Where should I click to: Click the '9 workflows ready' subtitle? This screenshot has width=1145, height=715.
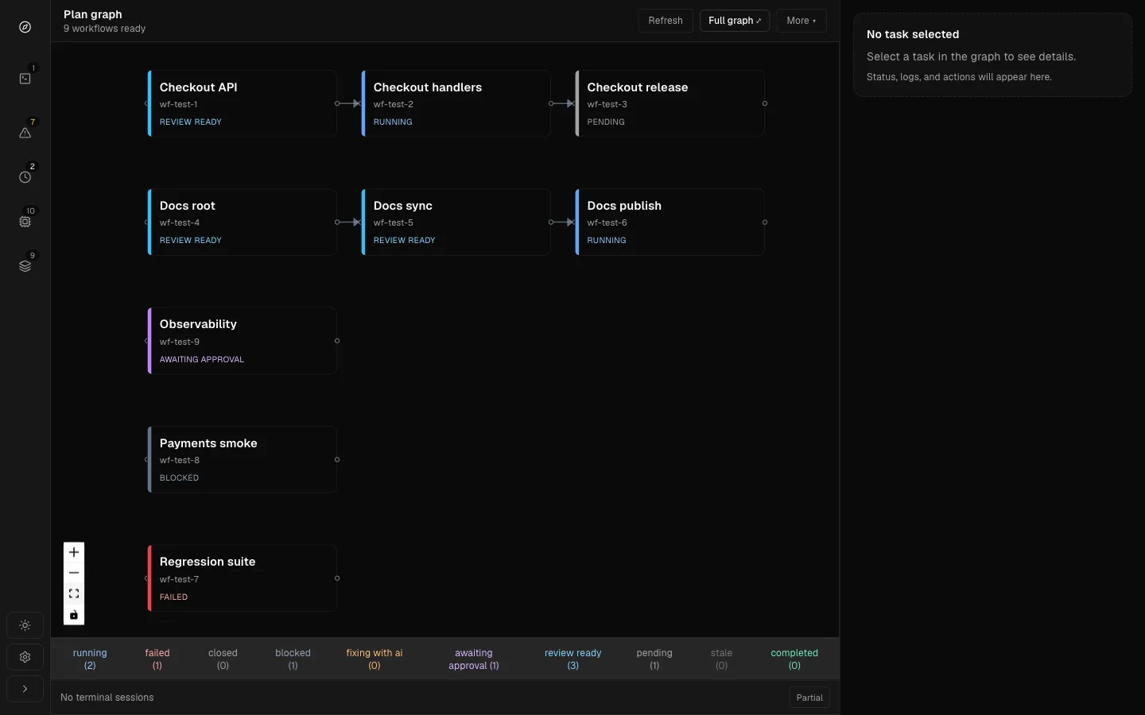click(x=105, y=29)
